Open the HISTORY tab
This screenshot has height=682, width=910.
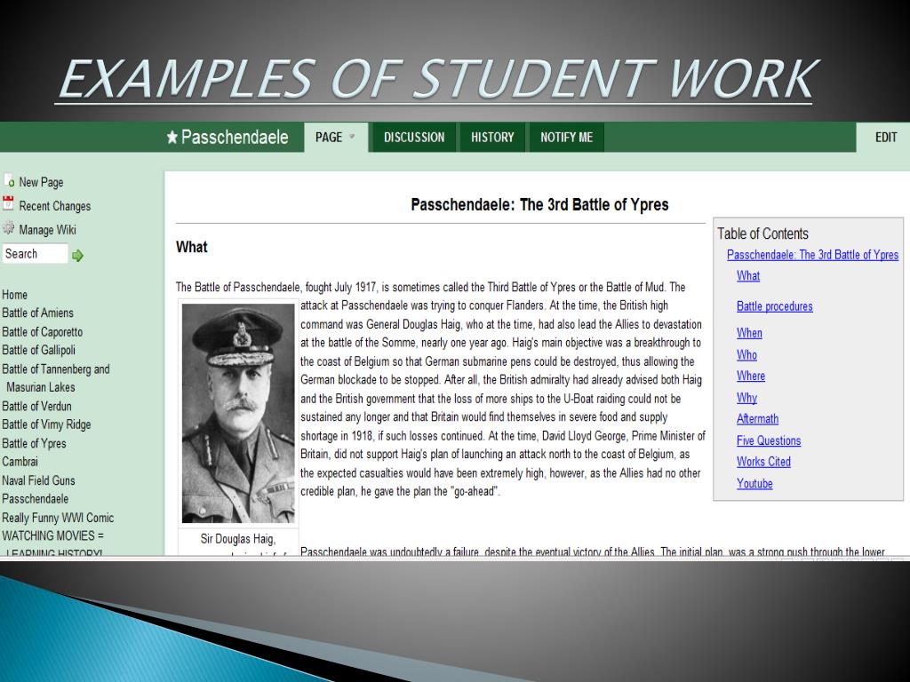492,138
